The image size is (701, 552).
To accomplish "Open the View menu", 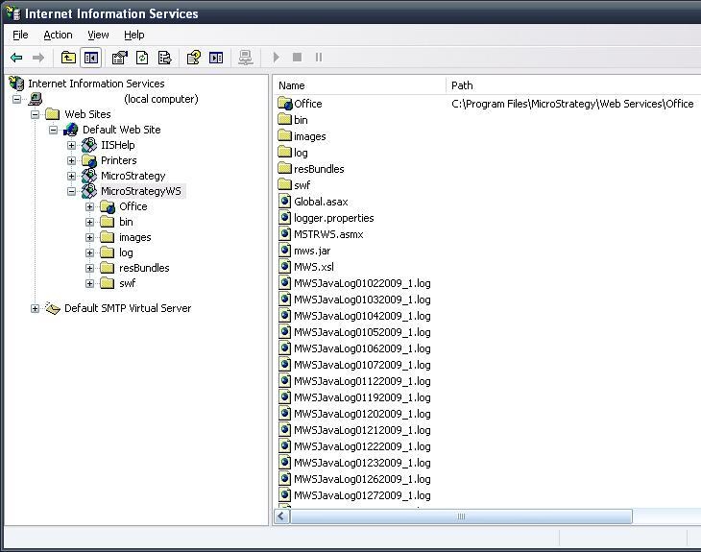I will (x=98, y=35).
